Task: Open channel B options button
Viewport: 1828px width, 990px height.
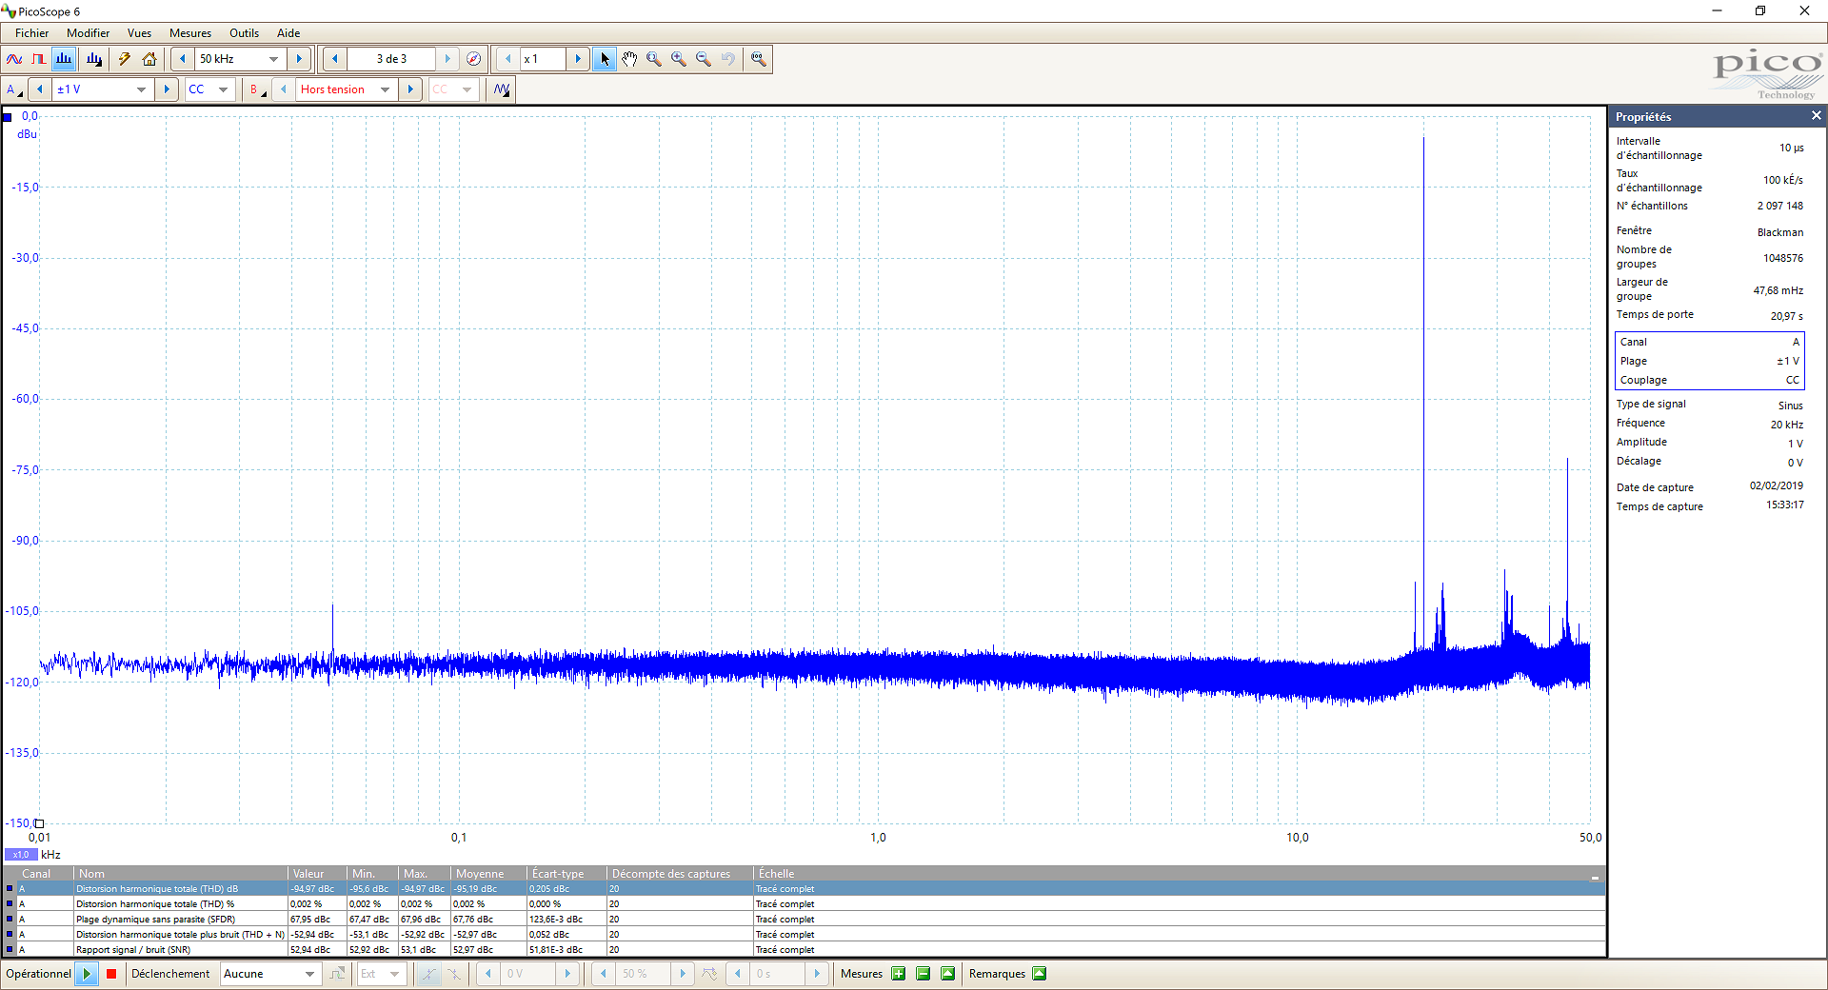Action: (x=257, y=89)
